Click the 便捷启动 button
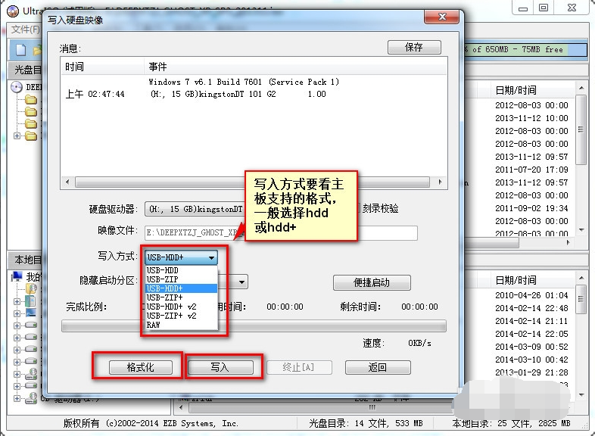The image size is (595, 436). point(371,282)
